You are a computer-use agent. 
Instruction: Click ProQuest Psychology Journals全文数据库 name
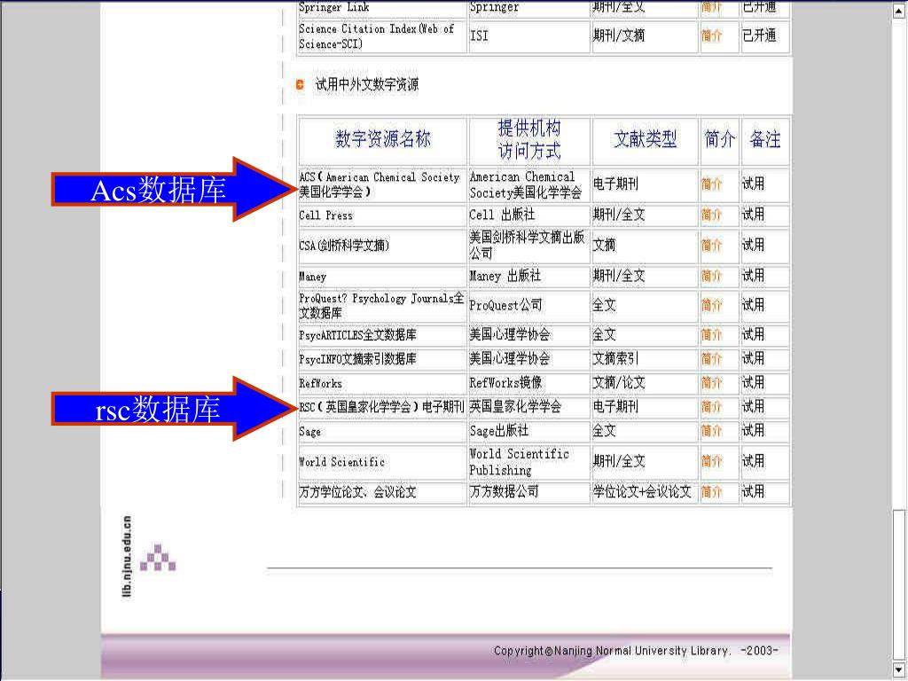pyautogui.click(x=381, y=305)
